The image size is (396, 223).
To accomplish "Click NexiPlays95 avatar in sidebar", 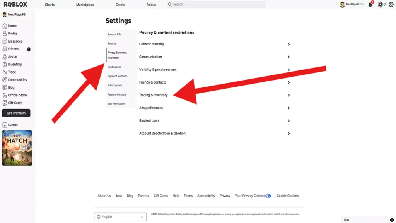I will (5, 14).
